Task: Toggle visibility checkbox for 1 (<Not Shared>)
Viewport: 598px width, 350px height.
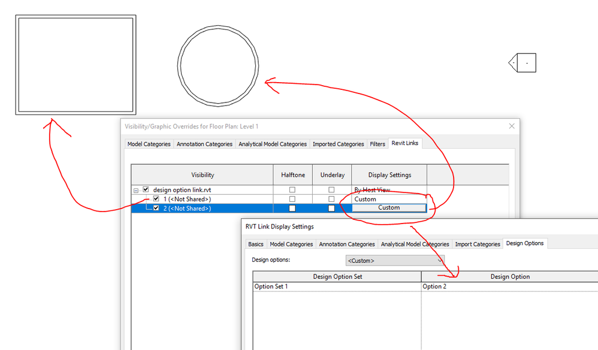Action: [x=156, y=198]
